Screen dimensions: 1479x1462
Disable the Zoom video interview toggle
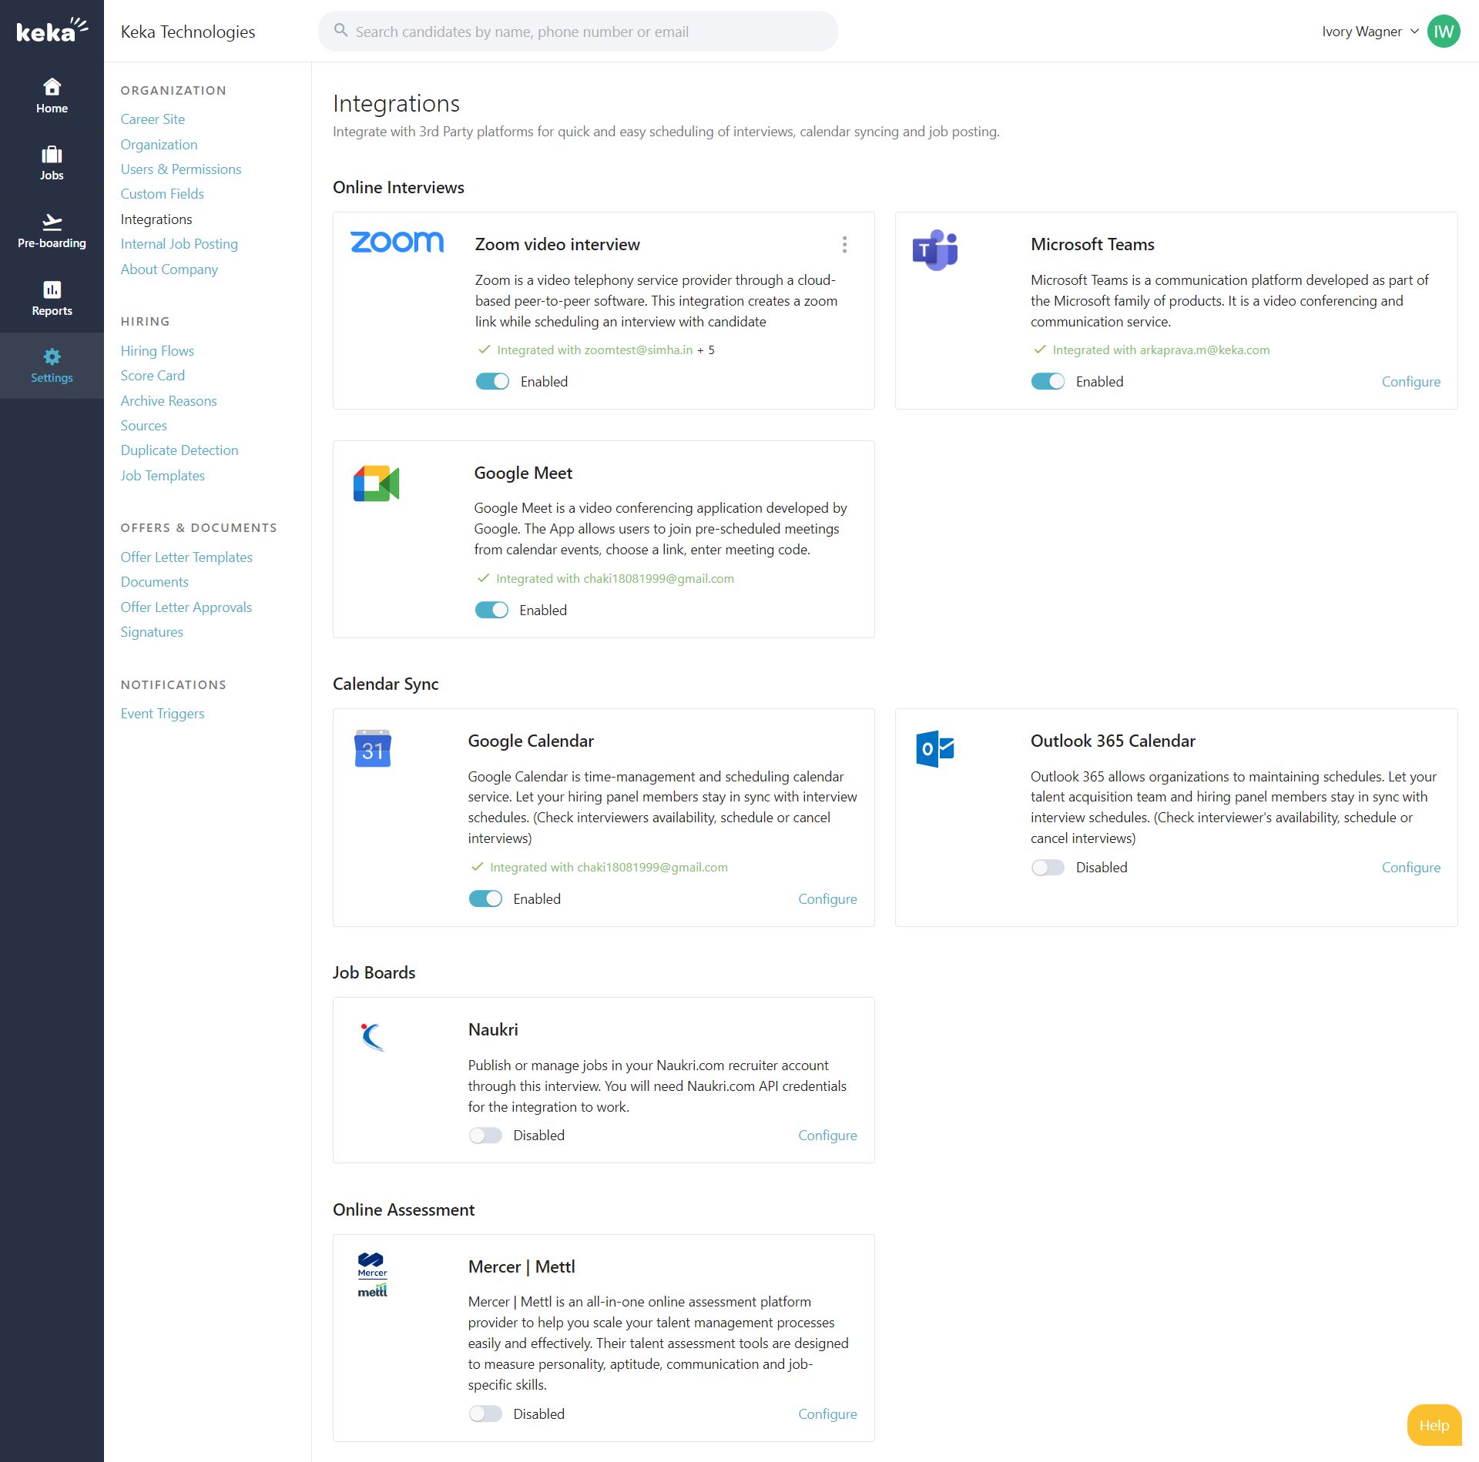point(492,382)
